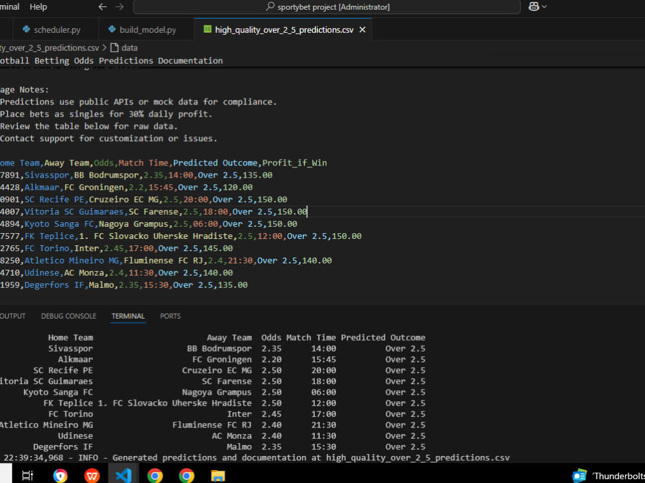This screenshot has height=483, width=645.
Task: Open the shield browser icon on the taskbar
Action: (x=61, y=476)
